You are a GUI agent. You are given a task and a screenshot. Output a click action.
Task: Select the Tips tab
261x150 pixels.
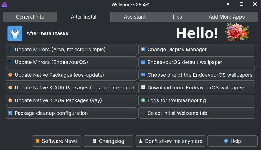point(177,17)
